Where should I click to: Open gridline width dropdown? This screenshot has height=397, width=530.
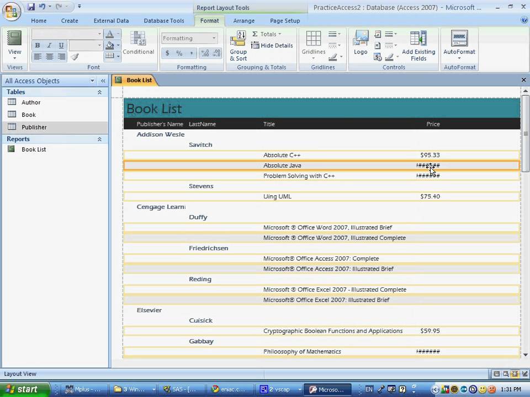click(x=335, y=34)
